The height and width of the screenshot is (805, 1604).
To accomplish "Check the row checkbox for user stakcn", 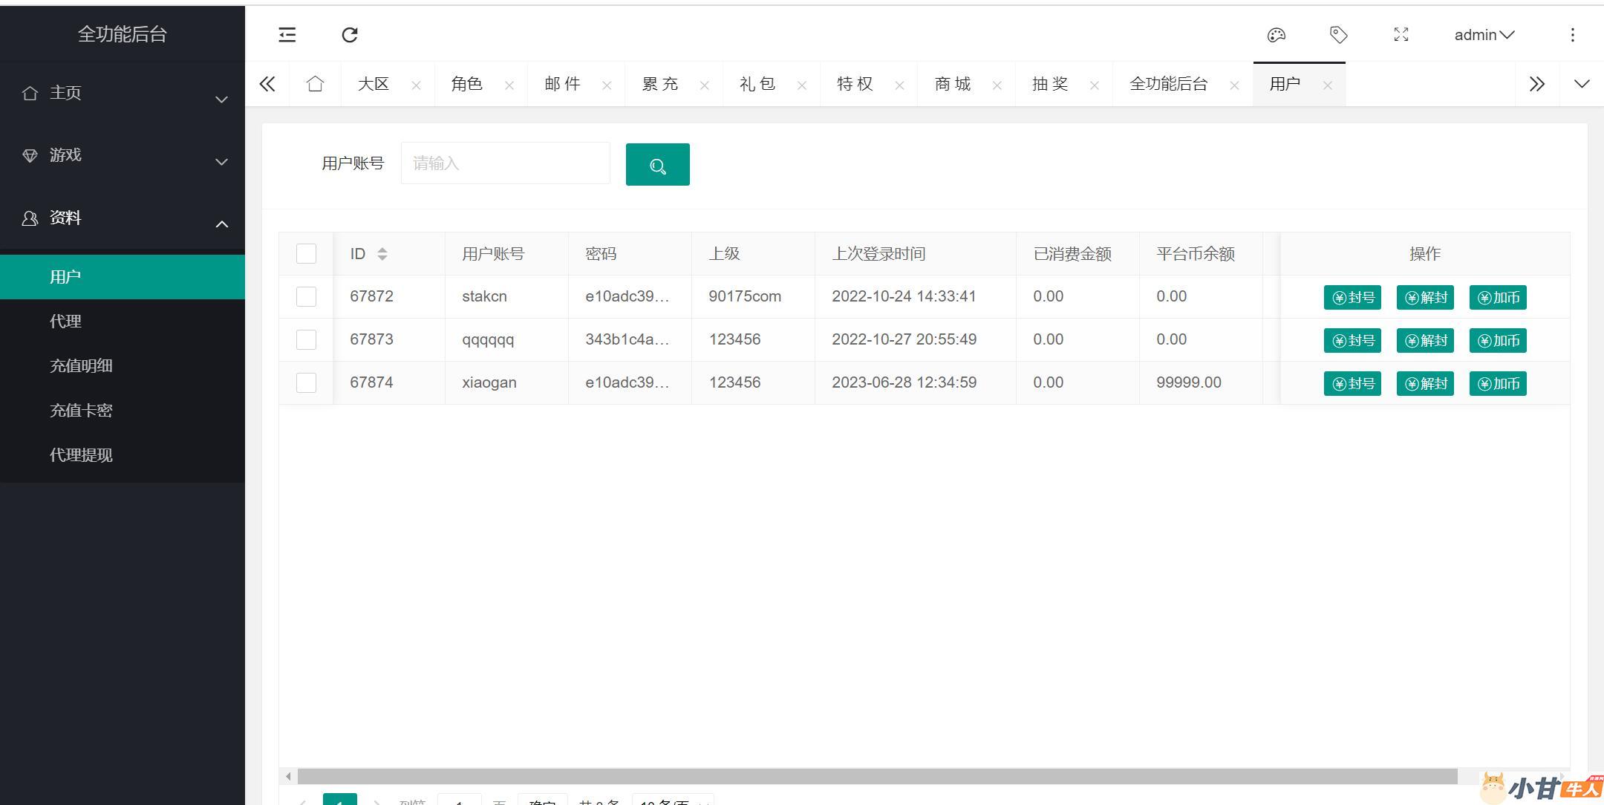I will pyautogui.click(x=306, y=297).
